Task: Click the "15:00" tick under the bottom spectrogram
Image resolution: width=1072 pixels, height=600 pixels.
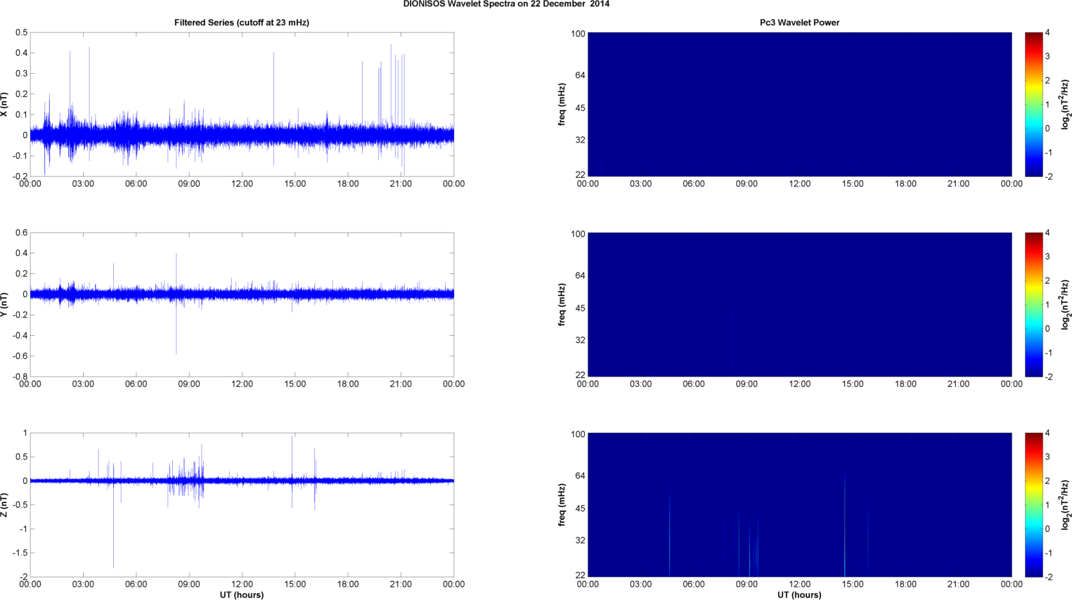Action: coord(853,585)
